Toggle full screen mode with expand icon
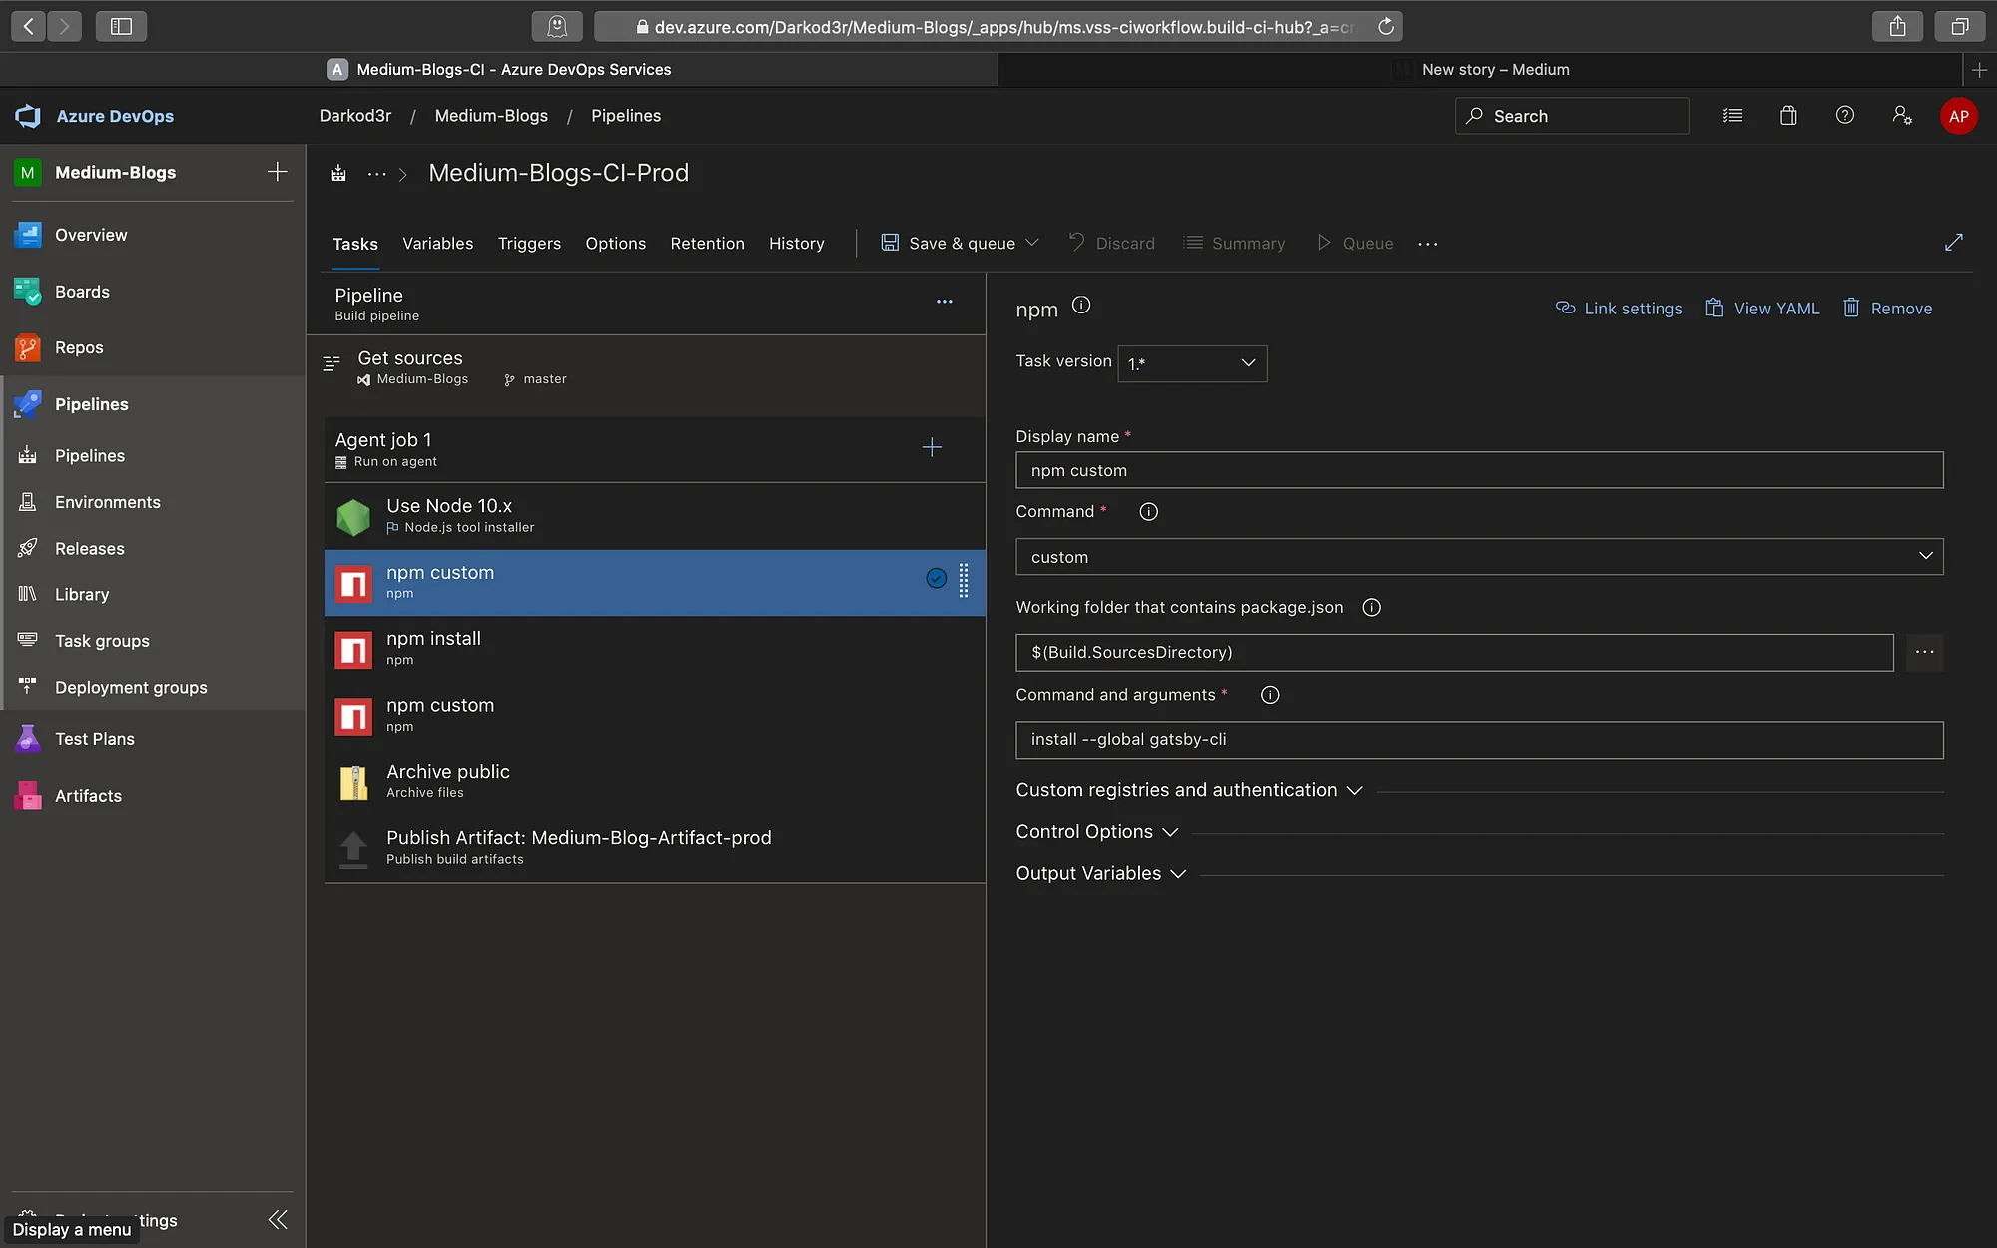The image size is (1997, 1248). (x=1954, y=242)
